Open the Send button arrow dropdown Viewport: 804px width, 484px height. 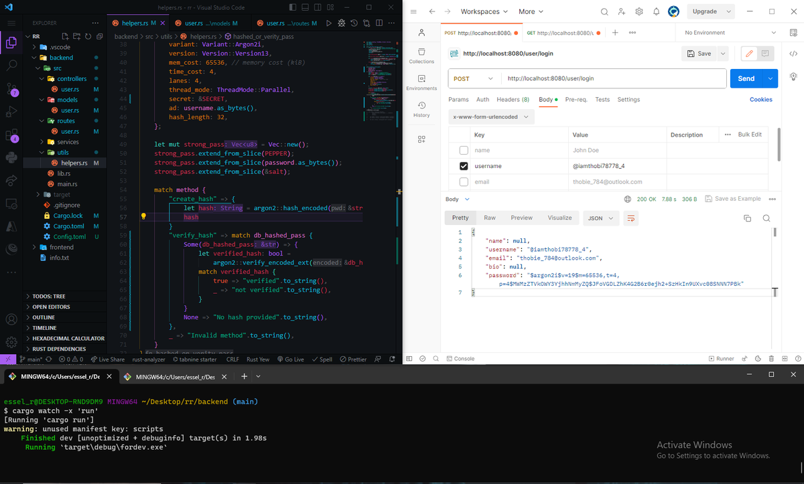pos(770,78)
